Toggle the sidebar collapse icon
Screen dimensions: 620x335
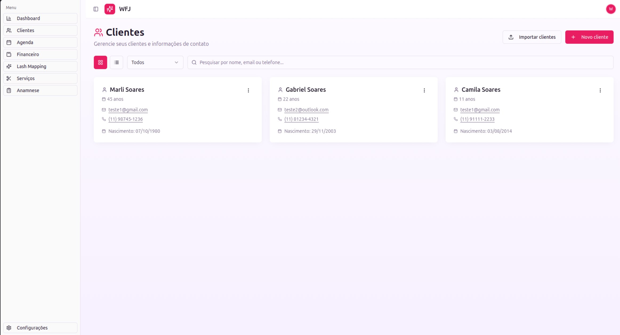click(96, 9)
